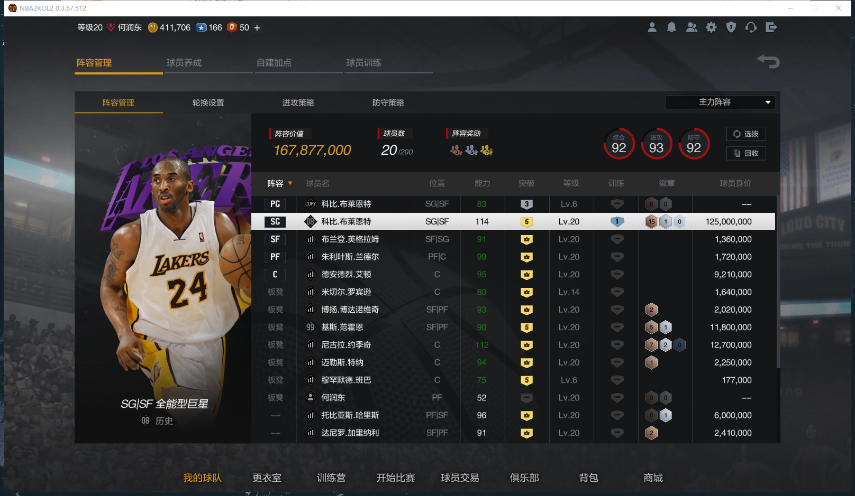Click the bronze lineup reward icon
Screen dimensions: 855x496
pyautogui.click(x=456, y=151)
